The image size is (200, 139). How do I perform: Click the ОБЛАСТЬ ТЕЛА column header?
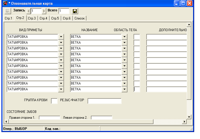point(125,30)
